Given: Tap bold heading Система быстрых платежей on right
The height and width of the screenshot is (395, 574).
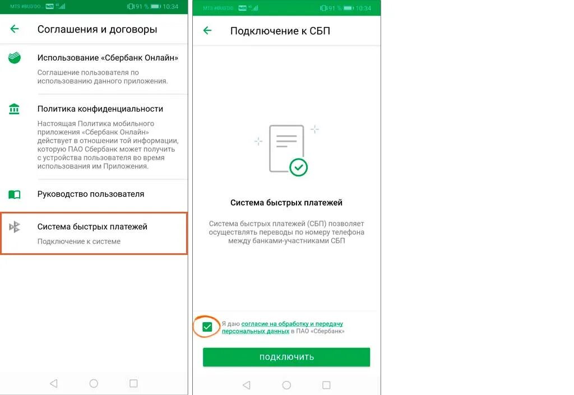Looking at the screenshot, I should coord(286,203).
